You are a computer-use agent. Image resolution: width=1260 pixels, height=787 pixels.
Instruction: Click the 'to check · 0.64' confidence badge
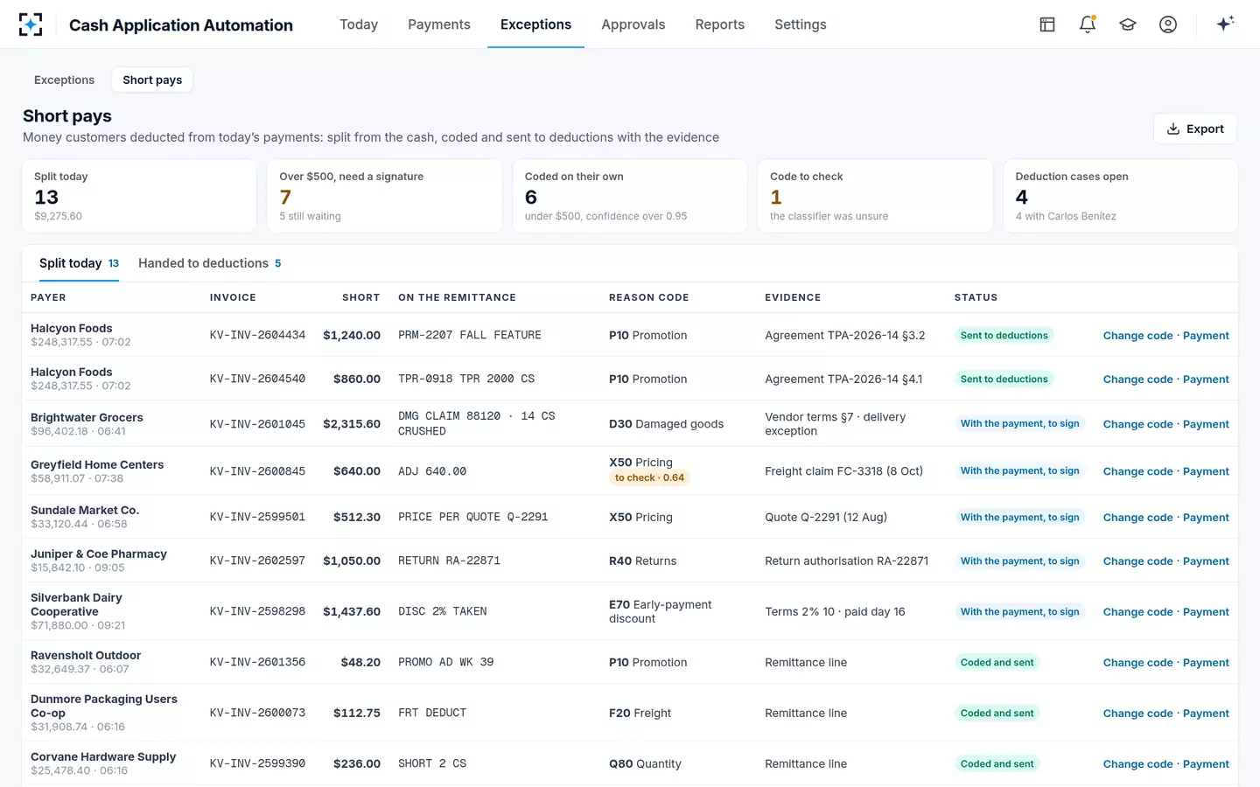649,477
